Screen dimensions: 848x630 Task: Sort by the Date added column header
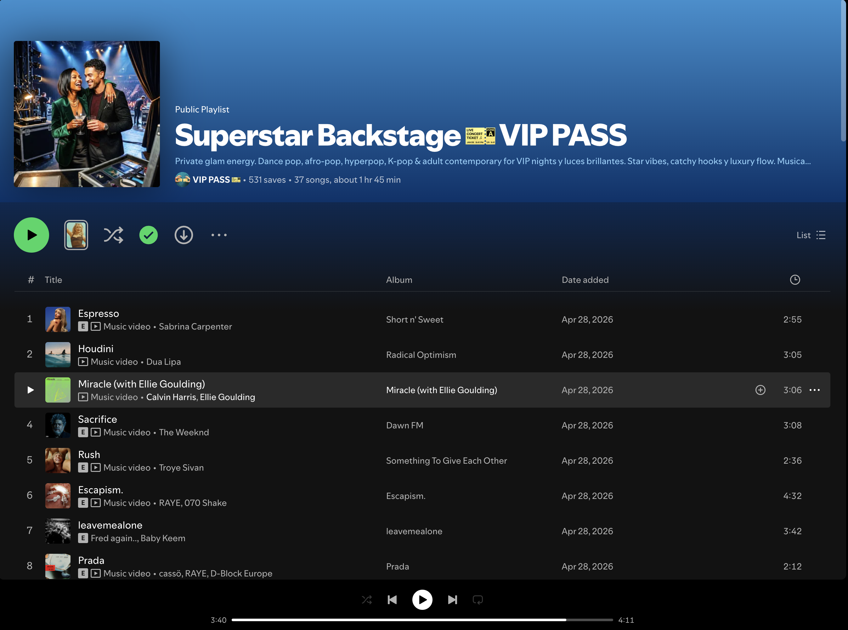(585, 280)
